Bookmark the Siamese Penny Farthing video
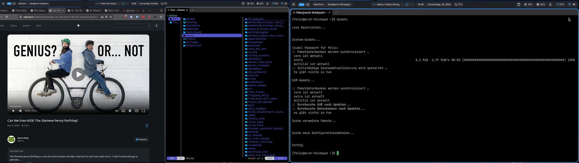The image size is (579, 163). click(x=147, y=126)
